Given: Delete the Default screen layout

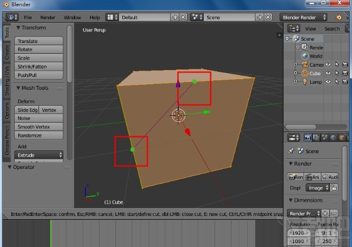Looking at the screenshot, I should tap(183, 18).
